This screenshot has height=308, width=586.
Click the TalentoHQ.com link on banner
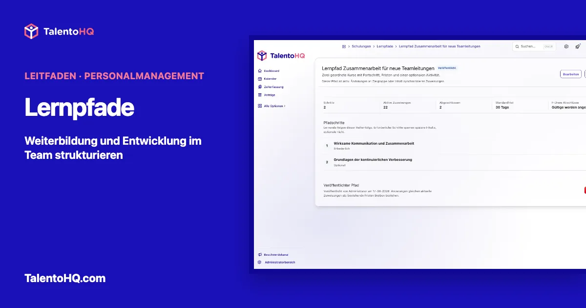pos(65,278)
